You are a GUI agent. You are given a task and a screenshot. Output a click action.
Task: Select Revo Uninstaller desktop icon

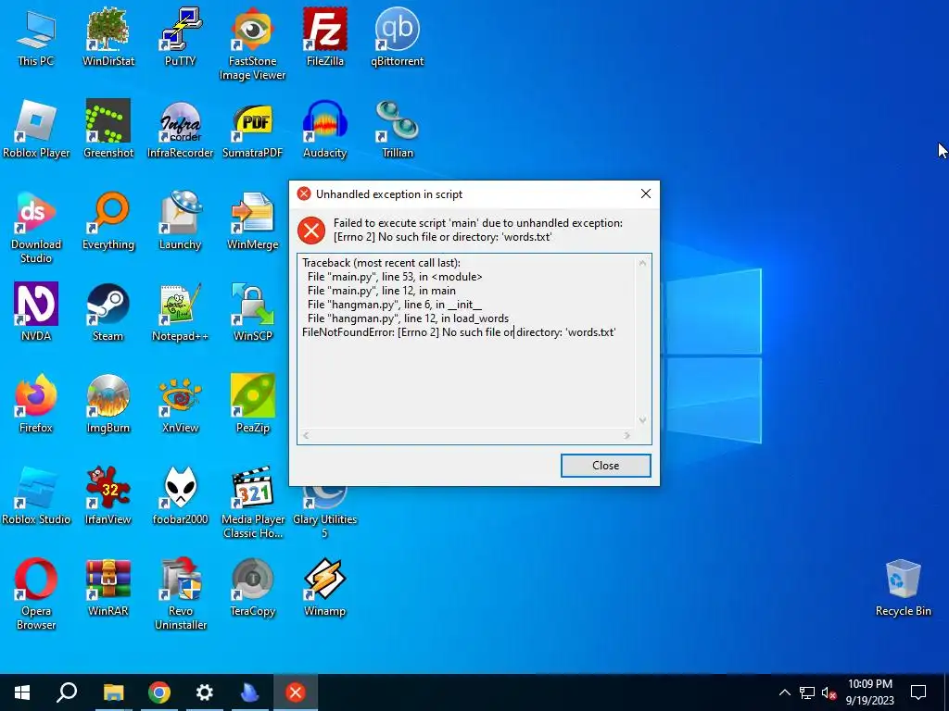click(x=181, y=594)
